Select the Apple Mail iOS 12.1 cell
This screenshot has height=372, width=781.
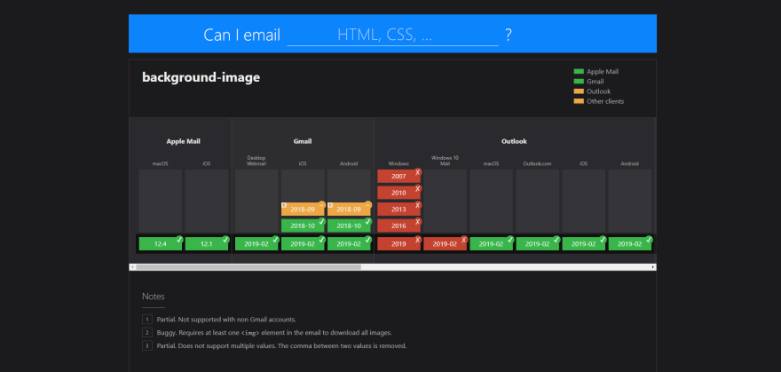click(x=207, y=244)
